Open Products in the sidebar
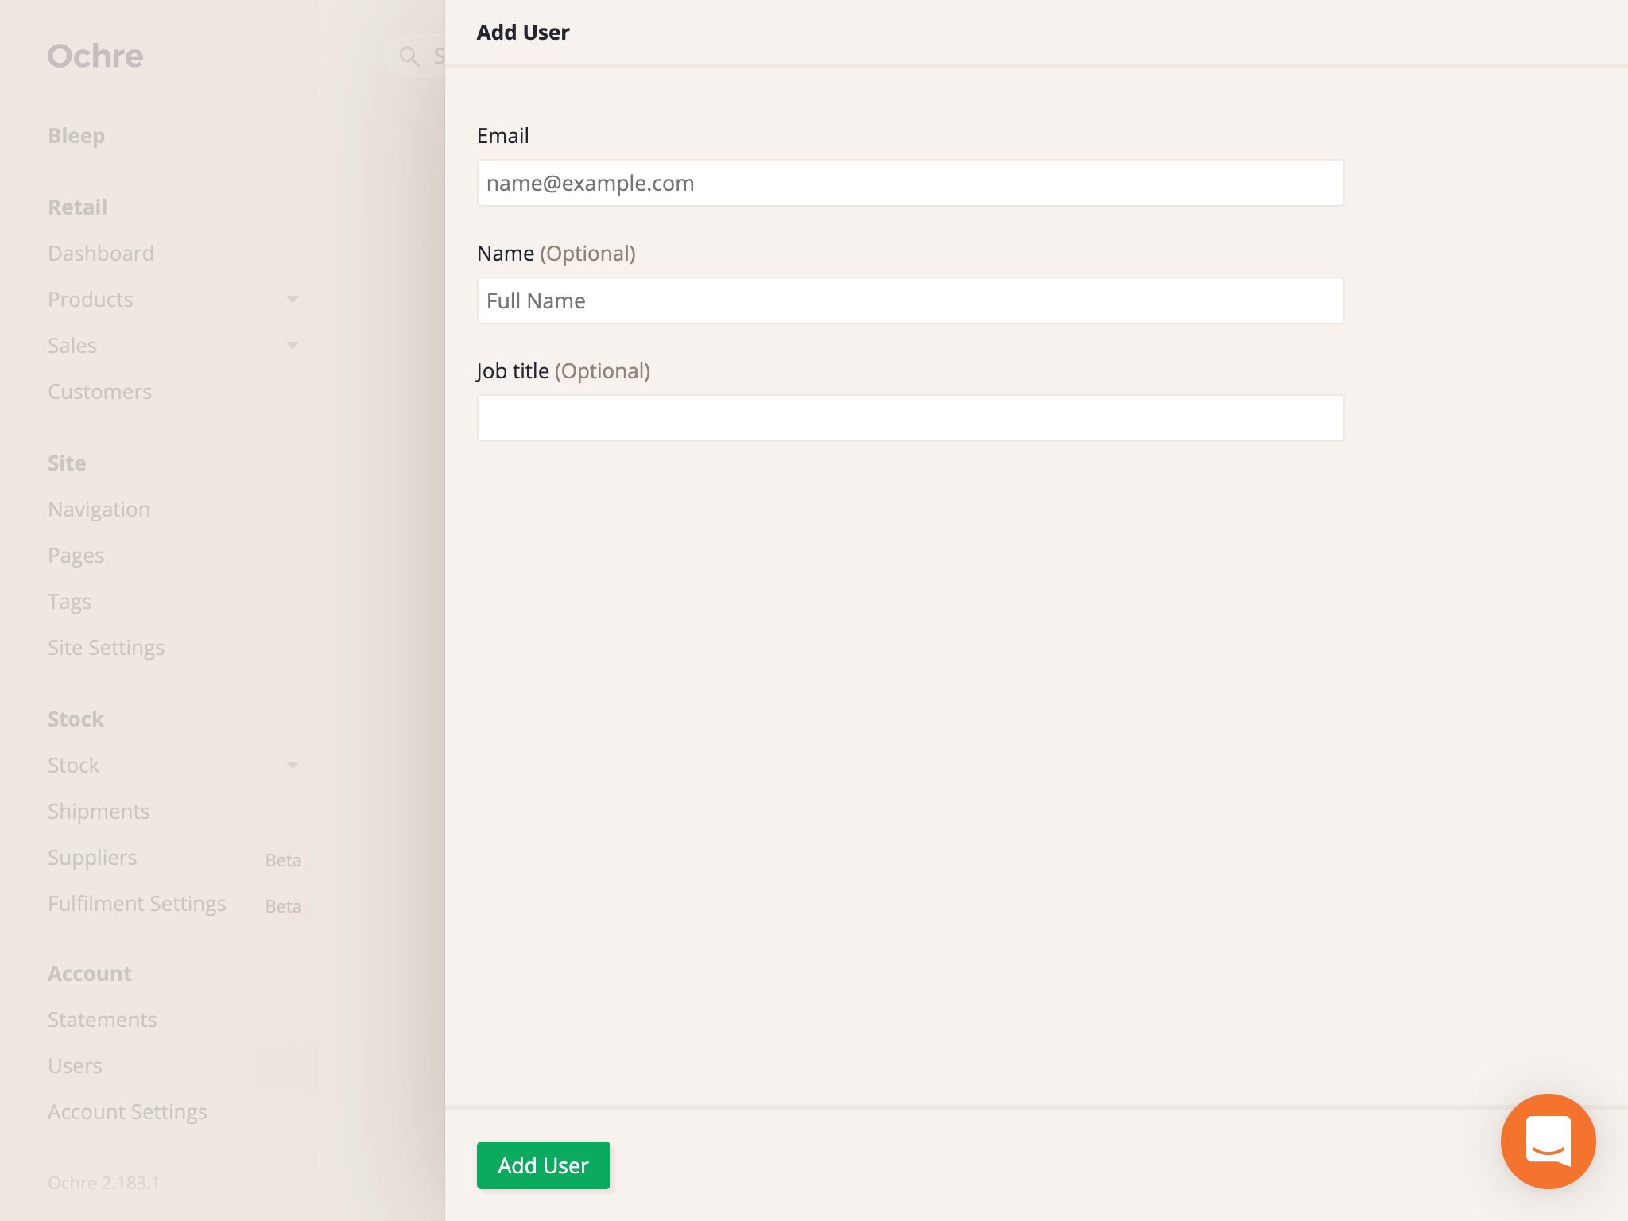 tap(91, 300)
